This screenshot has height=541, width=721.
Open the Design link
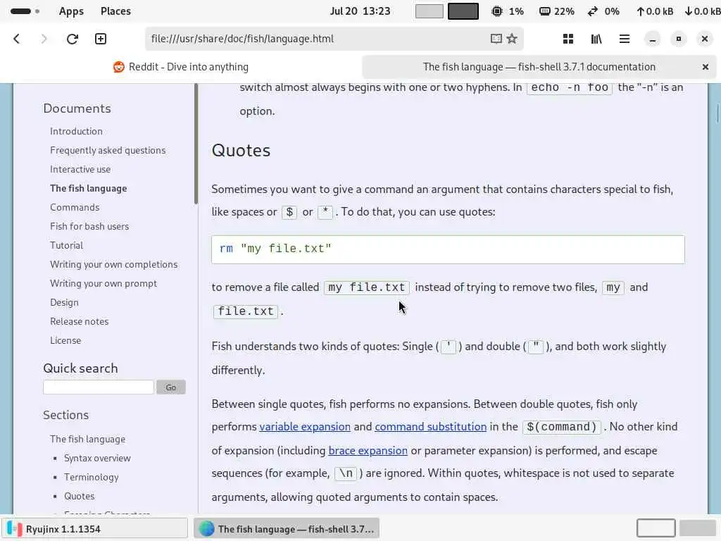[64, 303]
